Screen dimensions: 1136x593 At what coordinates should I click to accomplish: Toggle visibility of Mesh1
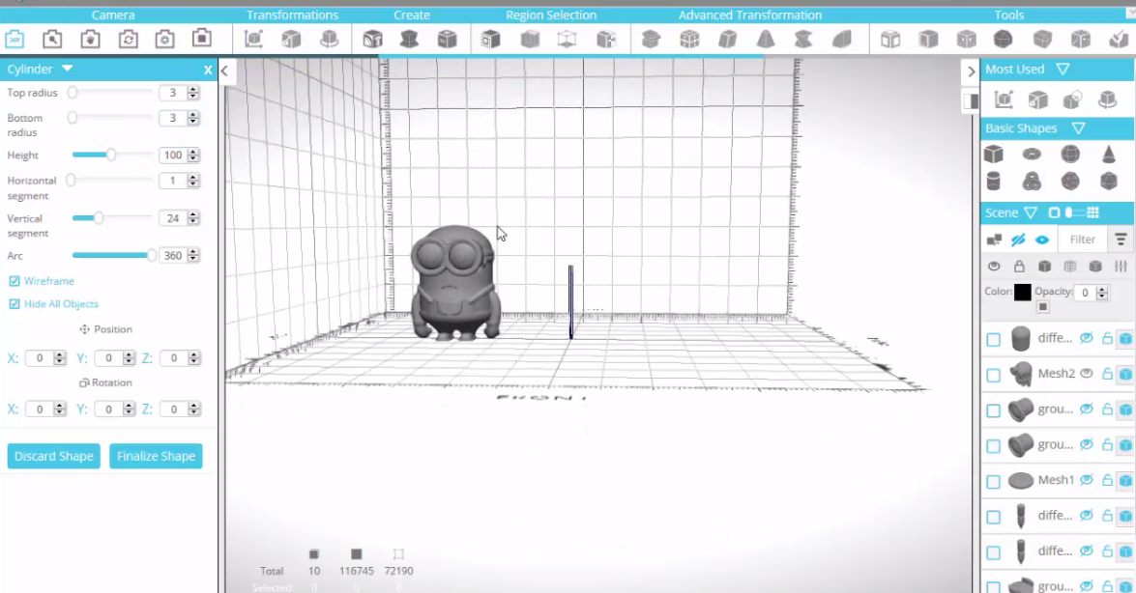tap(1087, 479)
